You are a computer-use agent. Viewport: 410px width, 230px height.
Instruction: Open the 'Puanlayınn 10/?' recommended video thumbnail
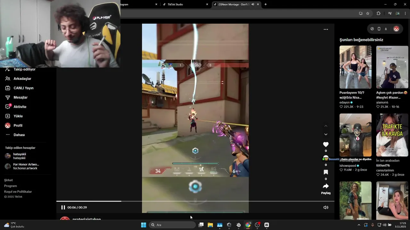coord(356,67)
